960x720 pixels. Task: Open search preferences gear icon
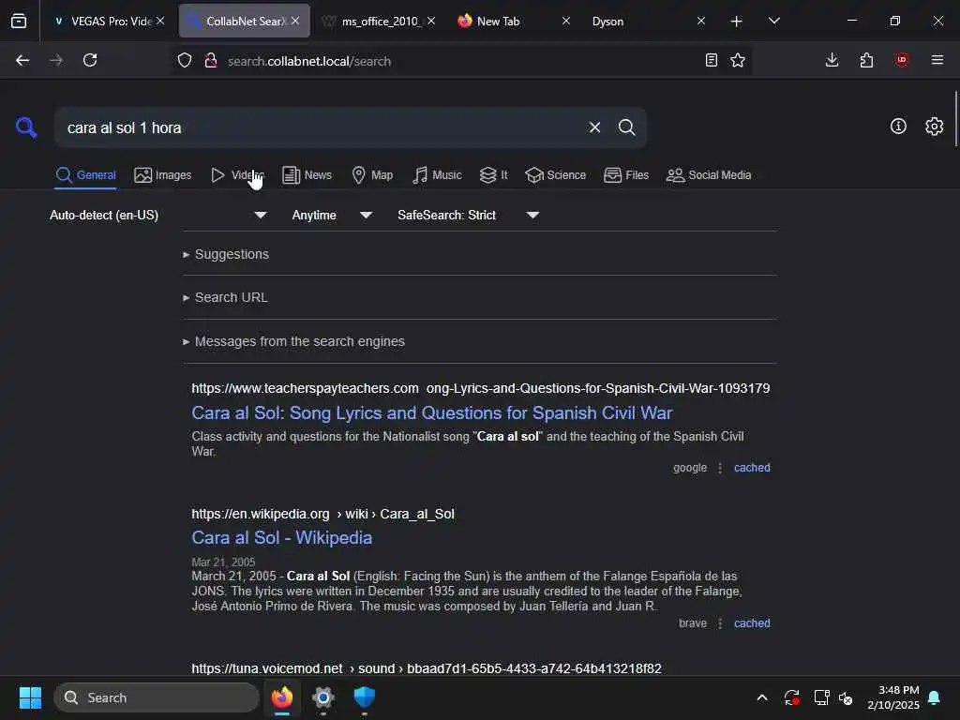tap(934, 127)
